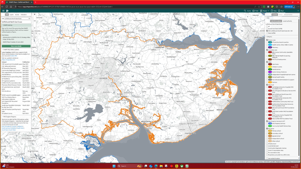Click the Optician category icon
Viewport: 301px width, 169px height.
[270, 82]
